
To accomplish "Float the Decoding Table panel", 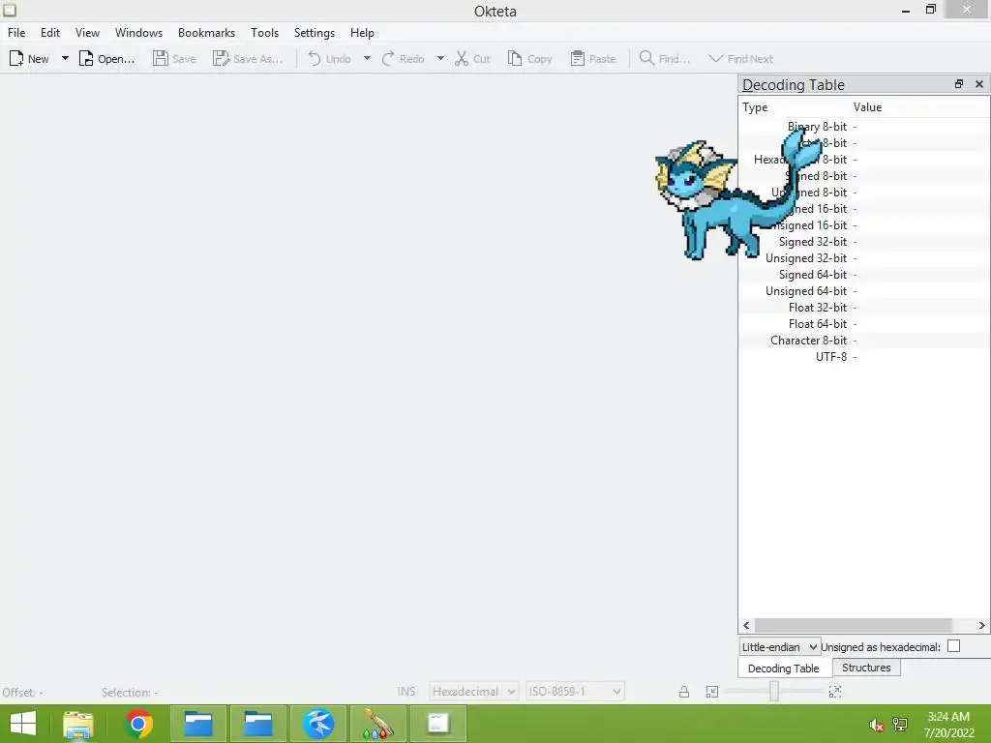I will (x=959, y=84).
